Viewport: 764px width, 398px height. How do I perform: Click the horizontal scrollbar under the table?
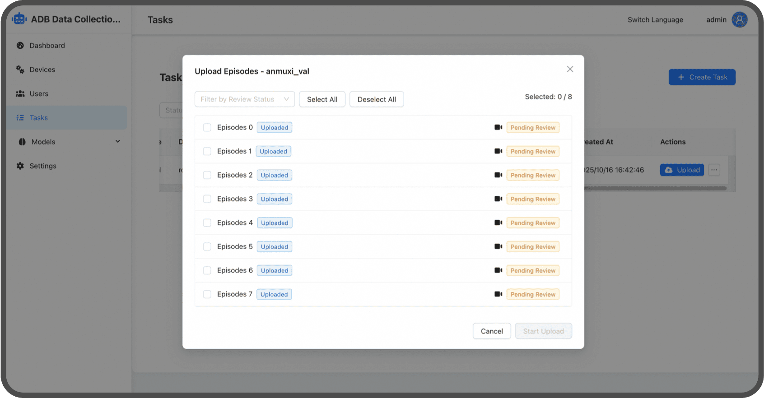tap(655, 189)
